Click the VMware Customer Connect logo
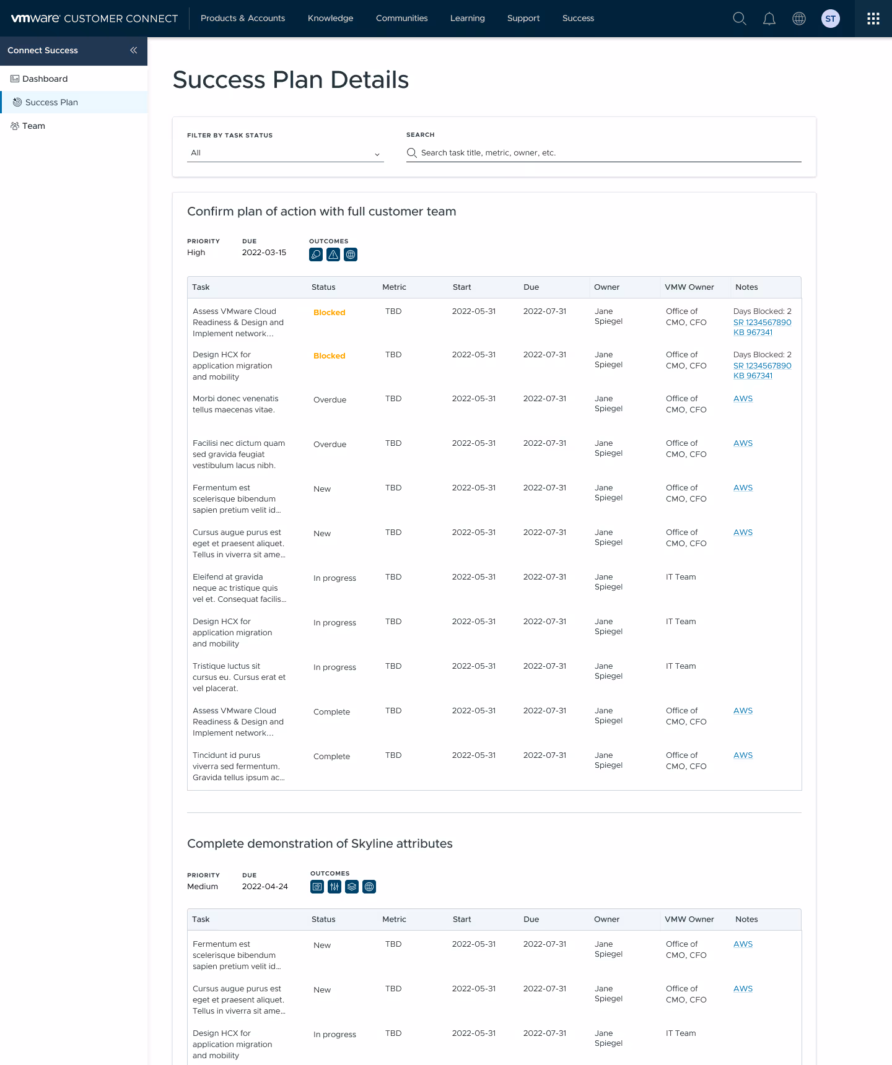This screenshot has width=892, height=1065. coord(94,19)
